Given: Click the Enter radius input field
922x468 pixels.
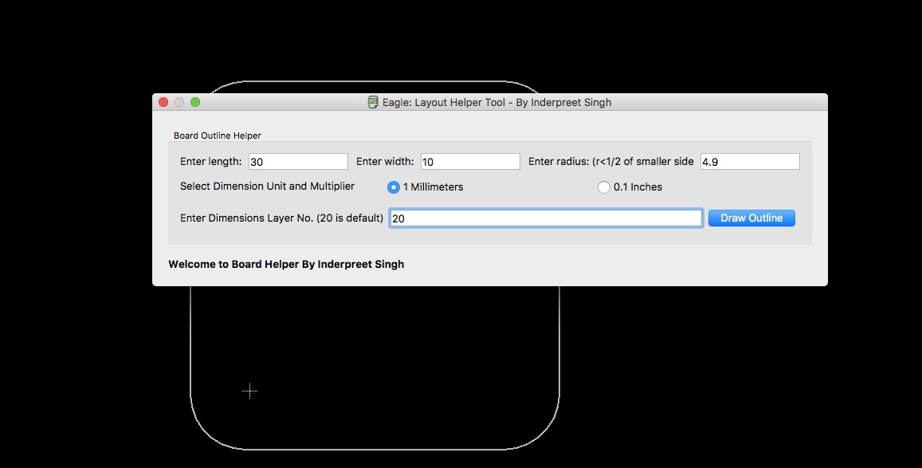Looking at the screenshot, I should click(x=750, y=162).
